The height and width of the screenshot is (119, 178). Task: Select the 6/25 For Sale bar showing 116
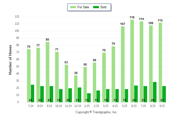(132, 61)
